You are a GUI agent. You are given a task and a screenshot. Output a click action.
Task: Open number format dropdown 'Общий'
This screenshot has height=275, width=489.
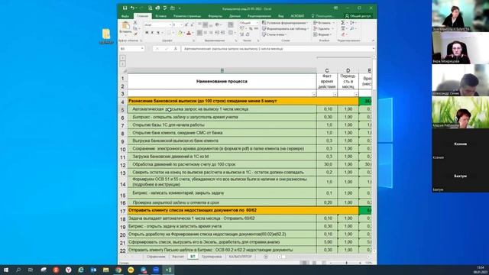[x=257, y=23]
